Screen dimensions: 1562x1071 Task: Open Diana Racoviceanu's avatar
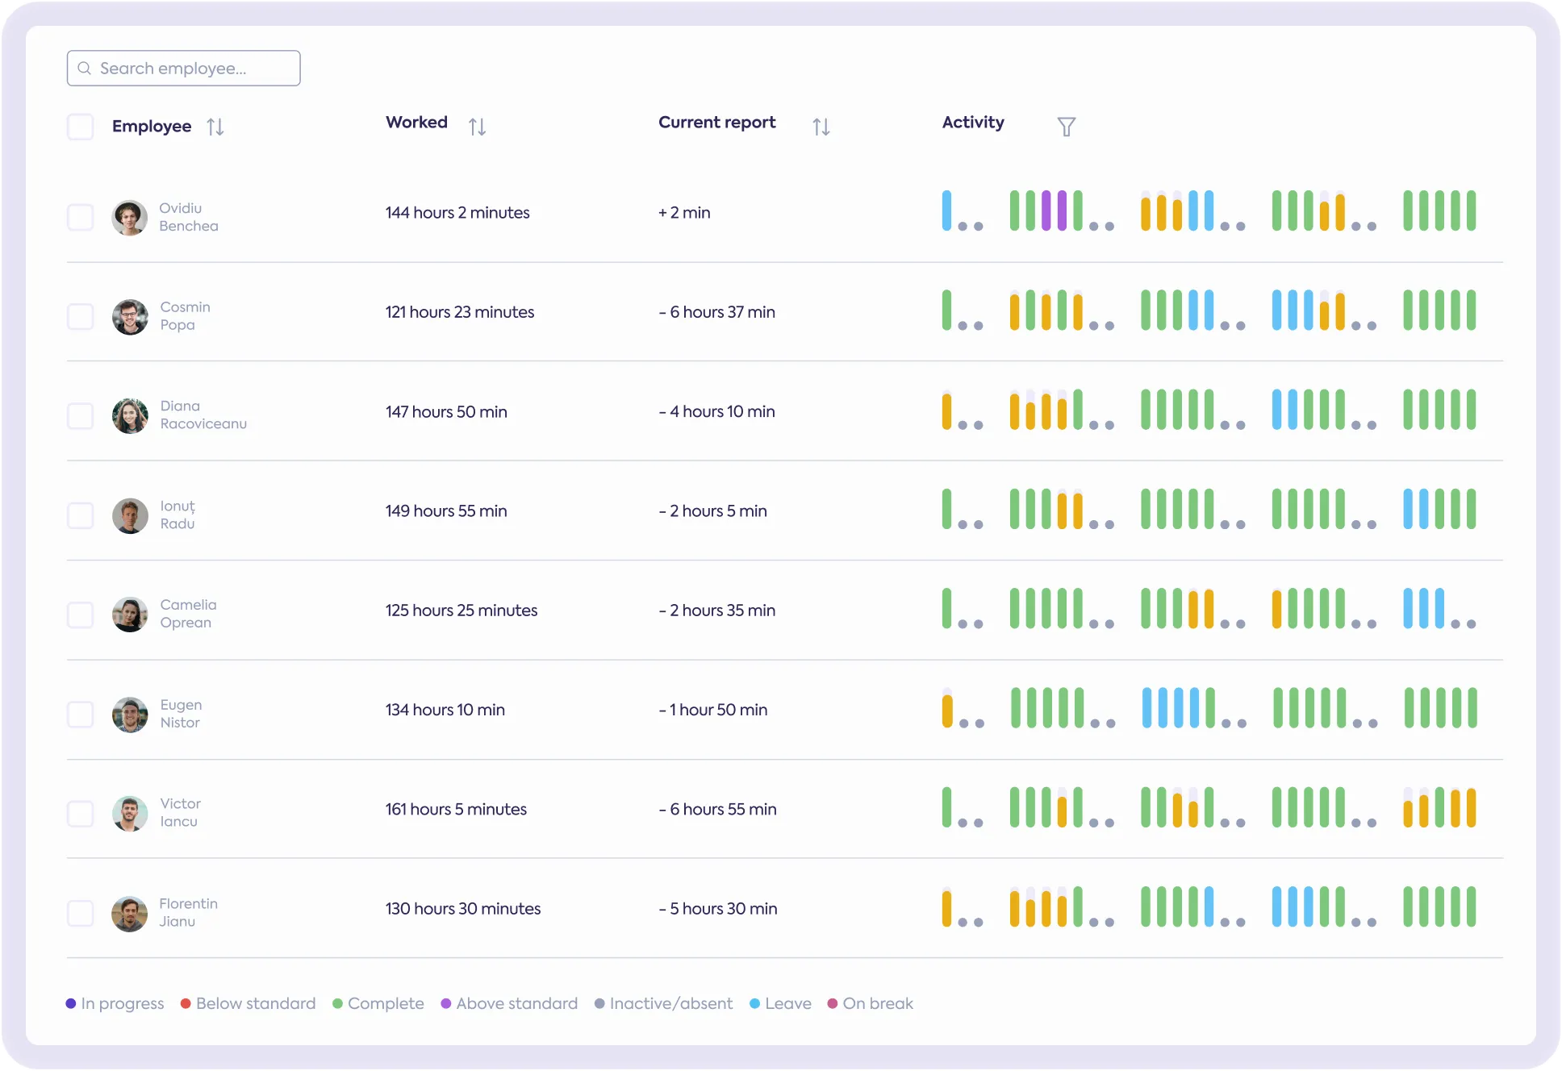[129, 415]
